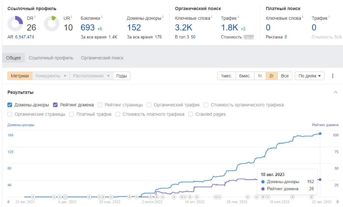The height and width of the screenshot is (207, 343).
Task: Open the По дням dropdown
Action: tap(309, 76)
